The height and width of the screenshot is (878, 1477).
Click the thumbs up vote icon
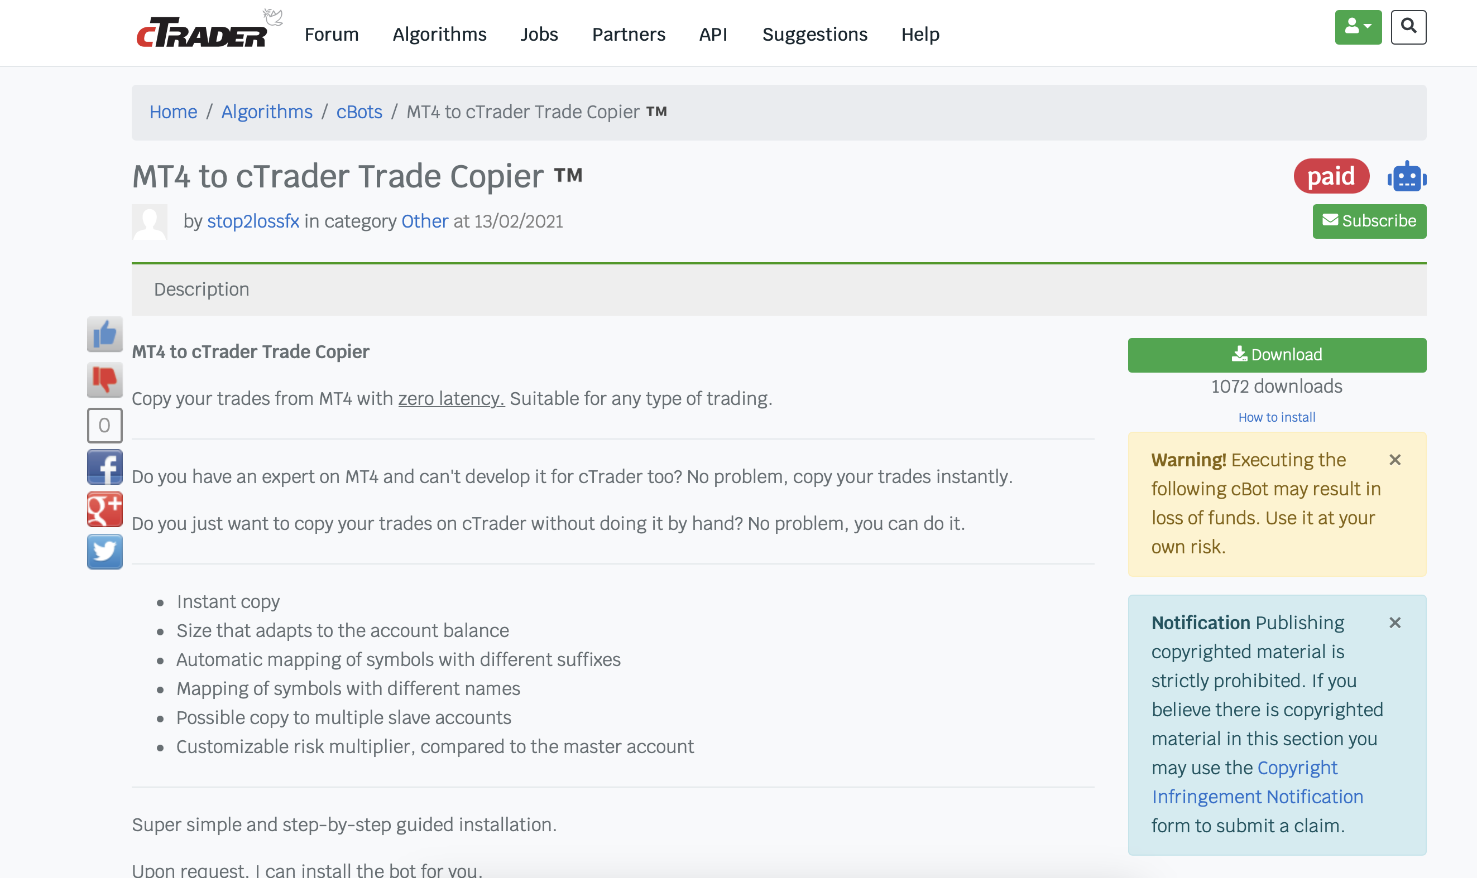pos(105,334)
